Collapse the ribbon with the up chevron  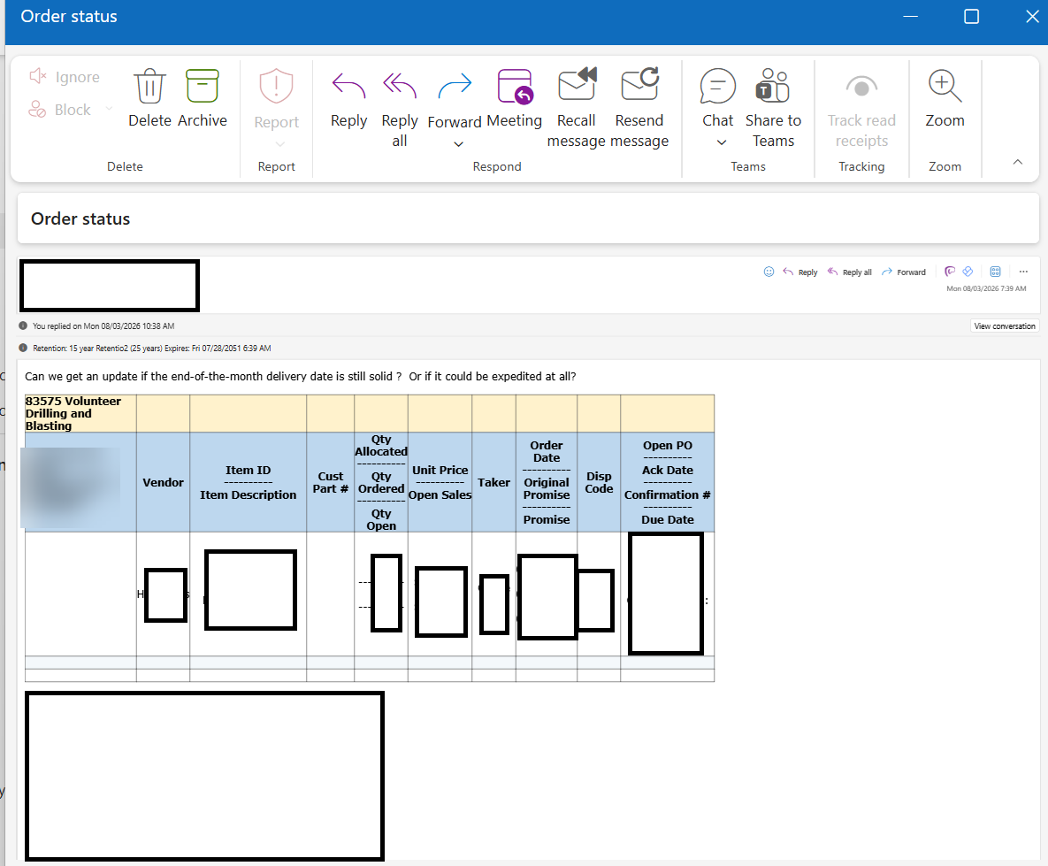[x=1017, y=162]
